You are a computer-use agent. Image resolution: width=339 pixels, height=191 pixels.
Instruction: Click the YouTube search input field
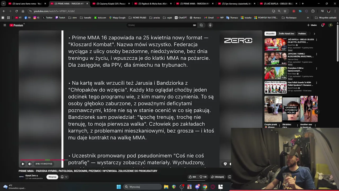(160, 25)
